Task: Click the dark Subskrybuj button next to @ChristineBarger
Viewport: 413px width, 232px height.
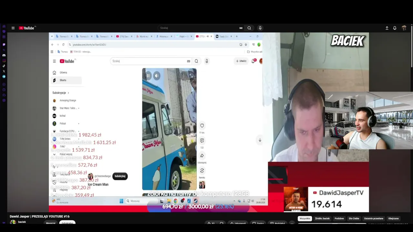Action: 120,176
